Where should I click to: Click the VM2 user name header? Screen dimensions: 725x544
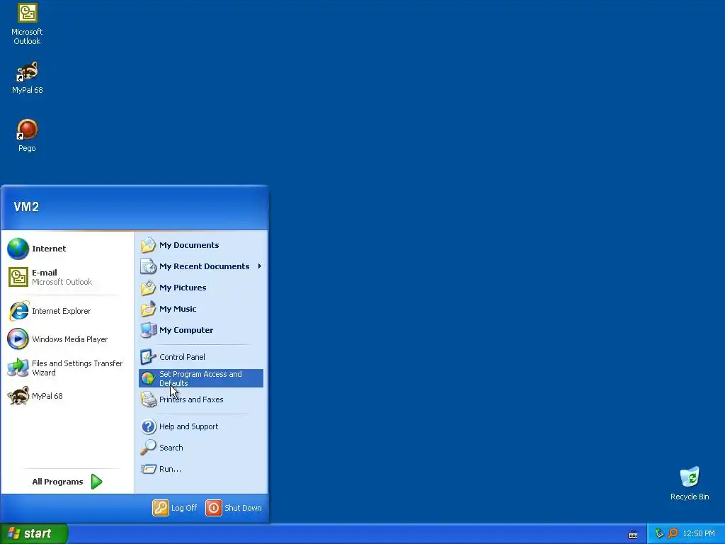click(x=26, y=207)
